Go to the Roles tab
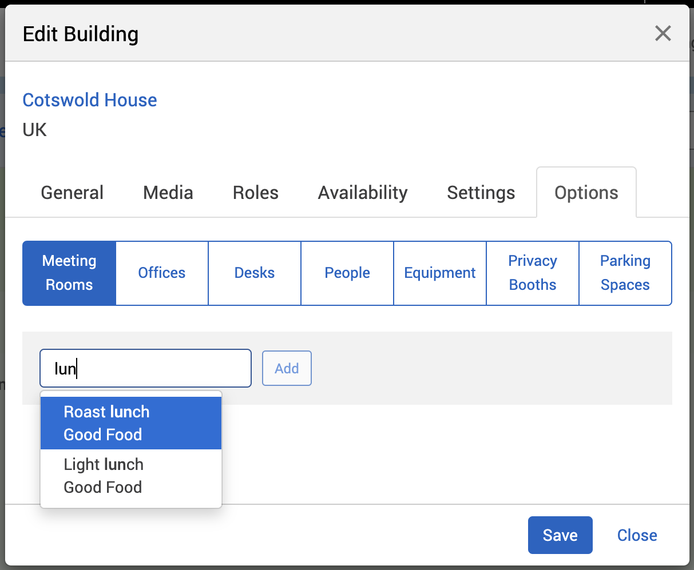The image size is (694, 570). click(255, 193)
